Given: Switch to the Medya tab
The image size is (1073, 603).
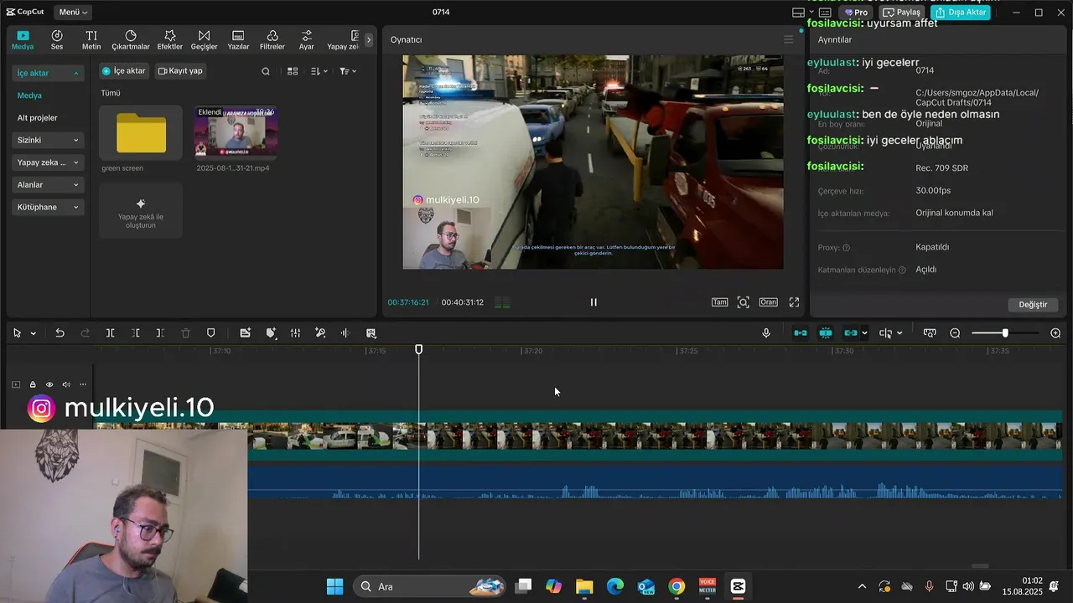Looking at the screenshot, I should pos(23,40).
